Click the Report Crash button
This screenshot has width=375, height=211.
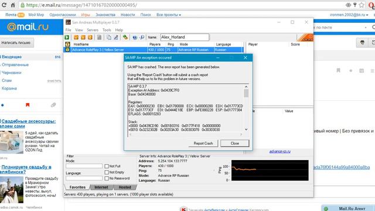coord(203,143)
